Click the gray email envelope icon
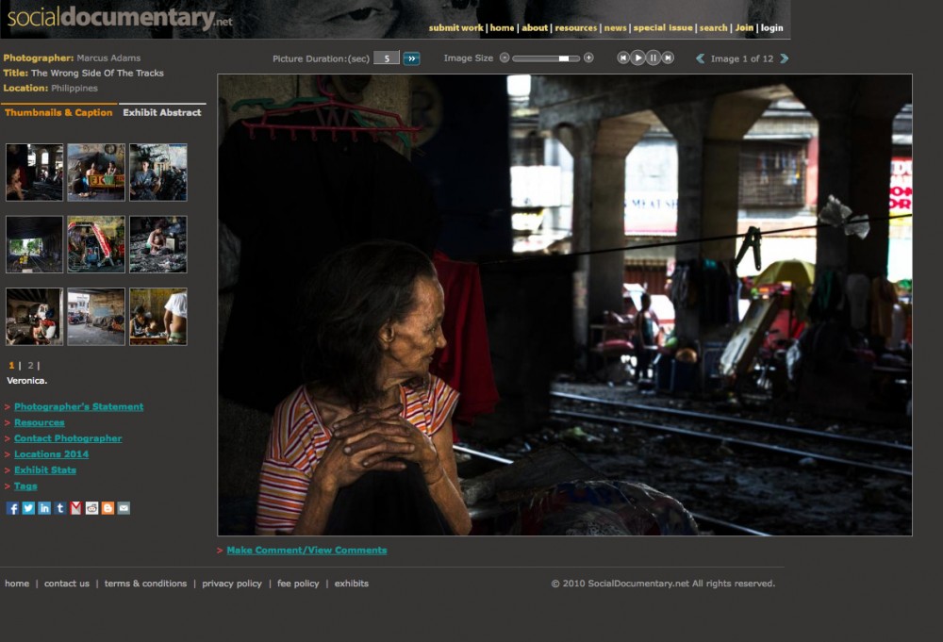 124,508
